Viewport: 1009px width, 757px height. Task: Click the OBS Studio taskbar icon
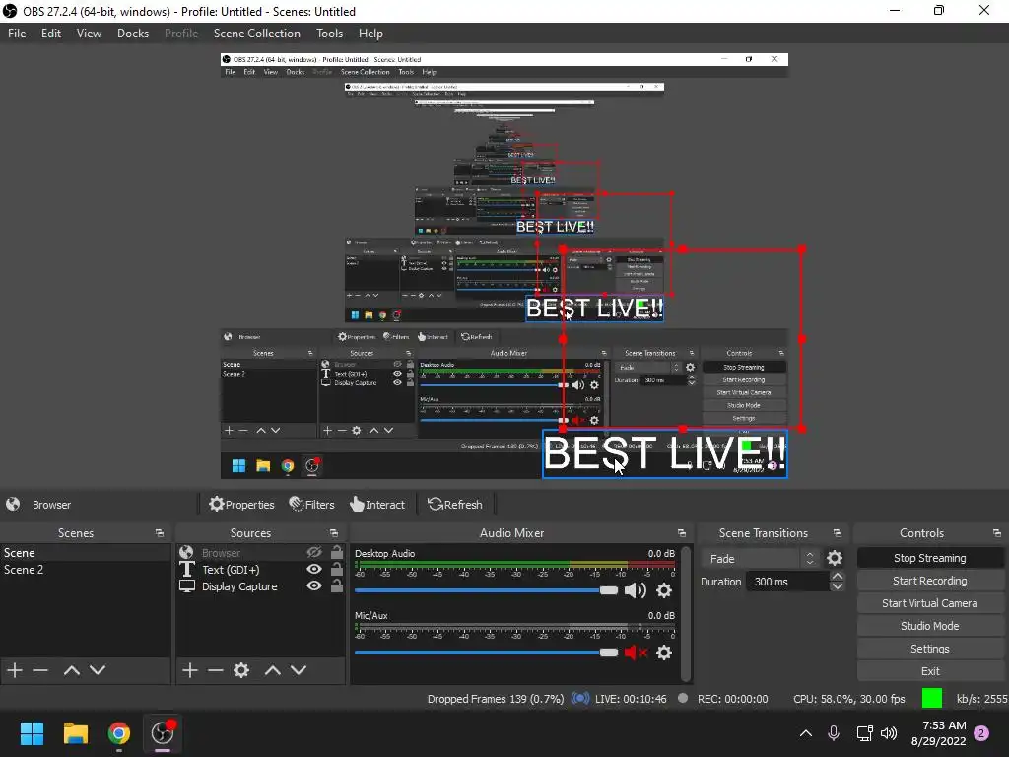click(163, 733)
